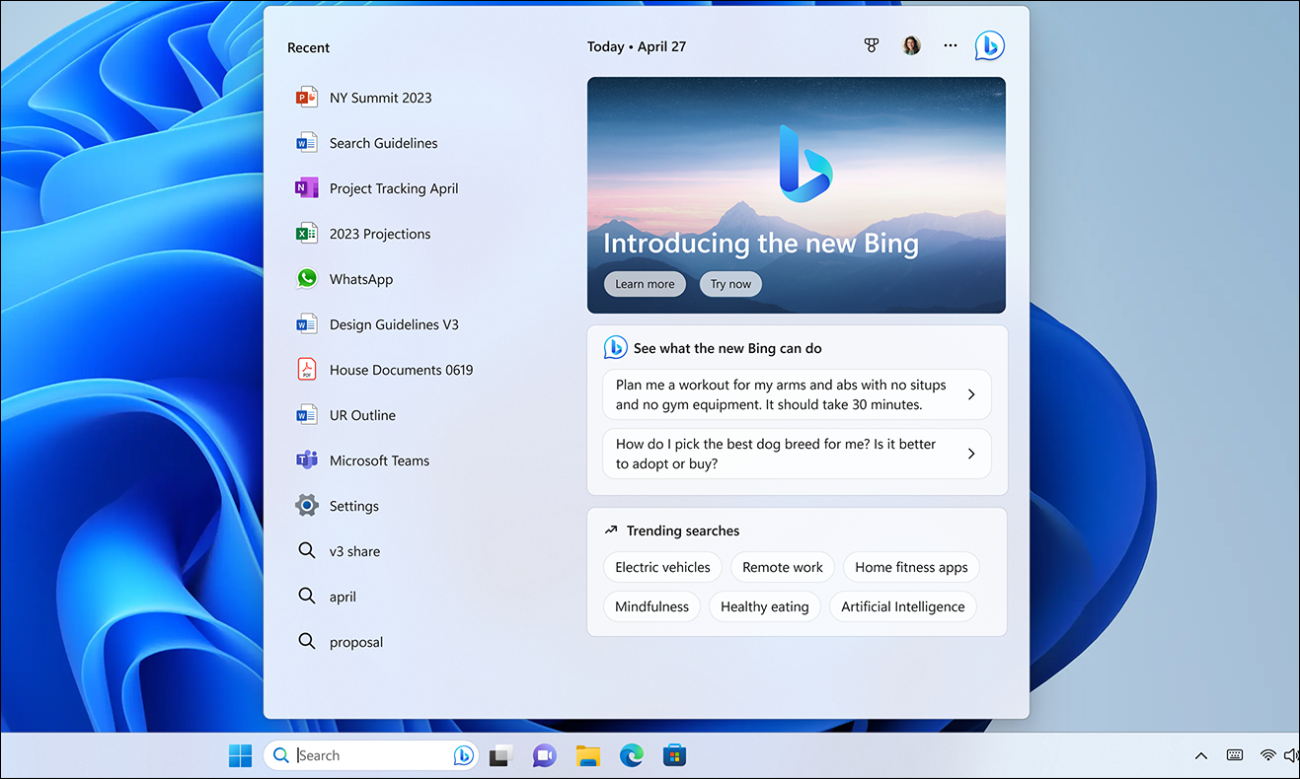Open Task View on the taskbar
Viewport: 1300px width, 779px height.
501,756
